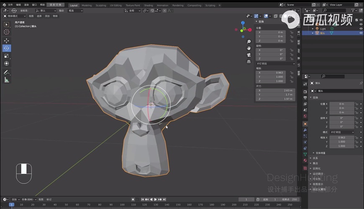Click the timeline frame marker 1
Viewport: 364px width, 209px height.
[11, 204]
